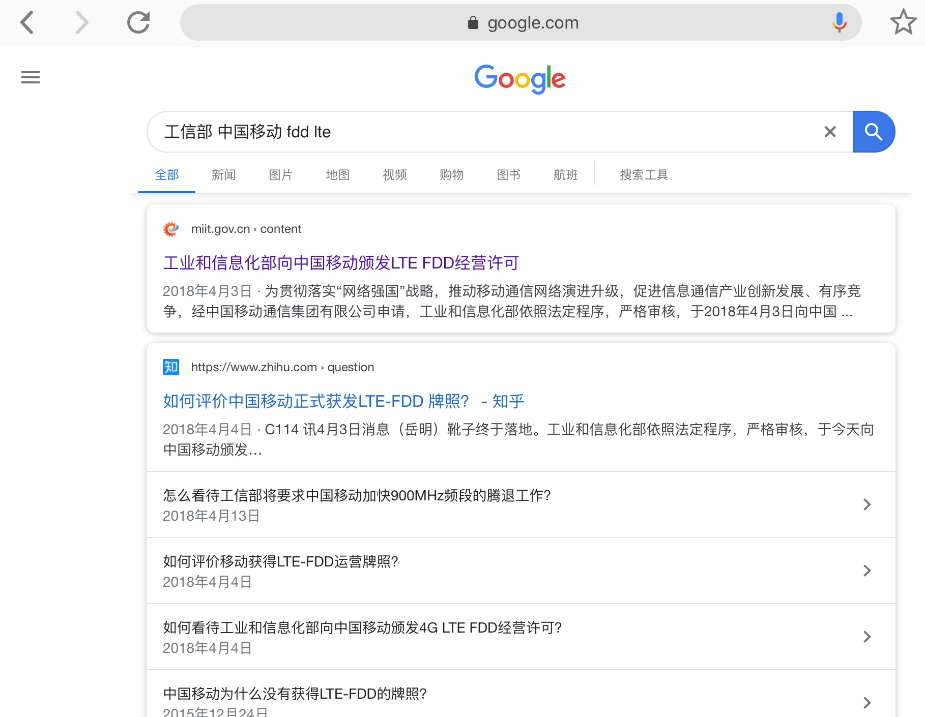
Task: Go back to the previous page
Action: [x=27, y=23]
